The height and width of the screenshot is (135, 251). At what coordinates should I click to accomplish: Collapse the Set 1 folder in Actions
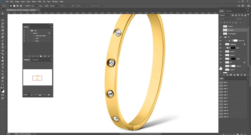pos(30,30)
